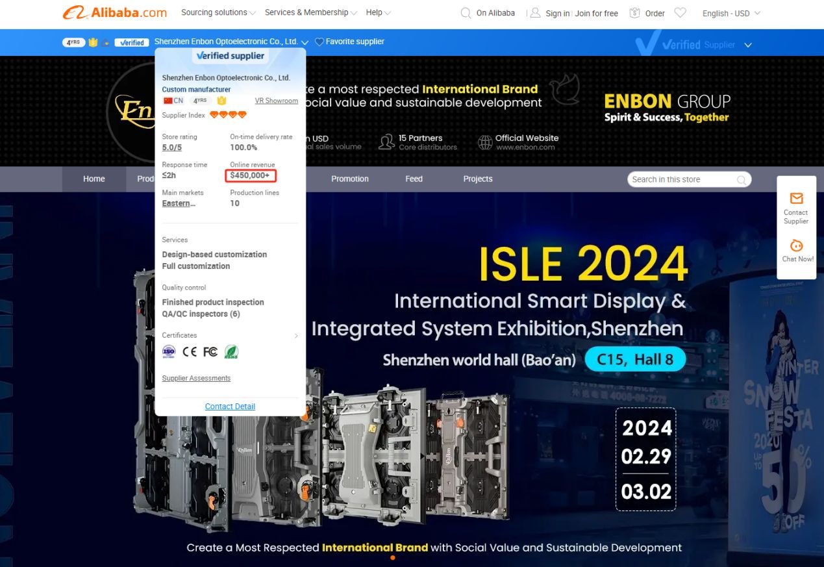This screenshot has height=567, width=824.
Task: Expand Sourcing solutions dropdown
Action: click(x=218, y=13)
